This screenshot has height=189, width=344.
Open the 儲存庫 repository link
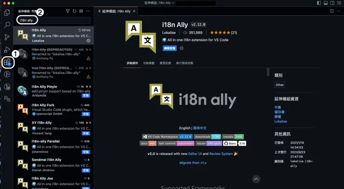coord(279,112)
